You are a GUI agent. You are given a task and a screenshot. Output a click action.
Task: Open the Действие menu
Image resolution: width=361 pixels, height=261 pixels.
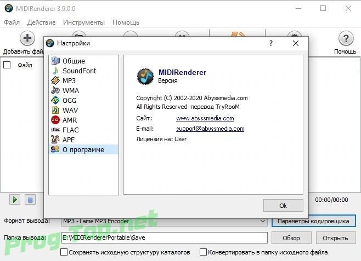[x=42, y=22]
